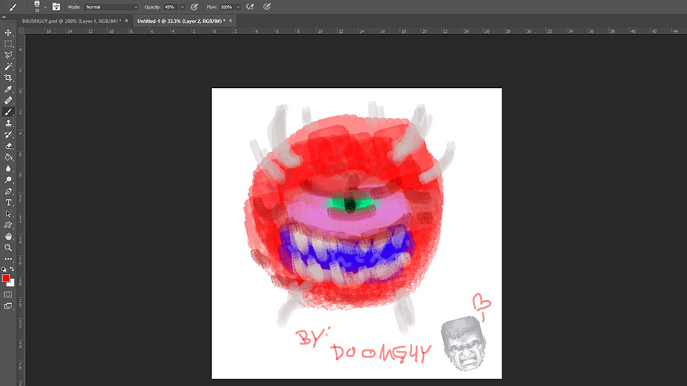The image size is (687, 386).
Task: Select the Blur tool
Action: (x=8, y=169)
